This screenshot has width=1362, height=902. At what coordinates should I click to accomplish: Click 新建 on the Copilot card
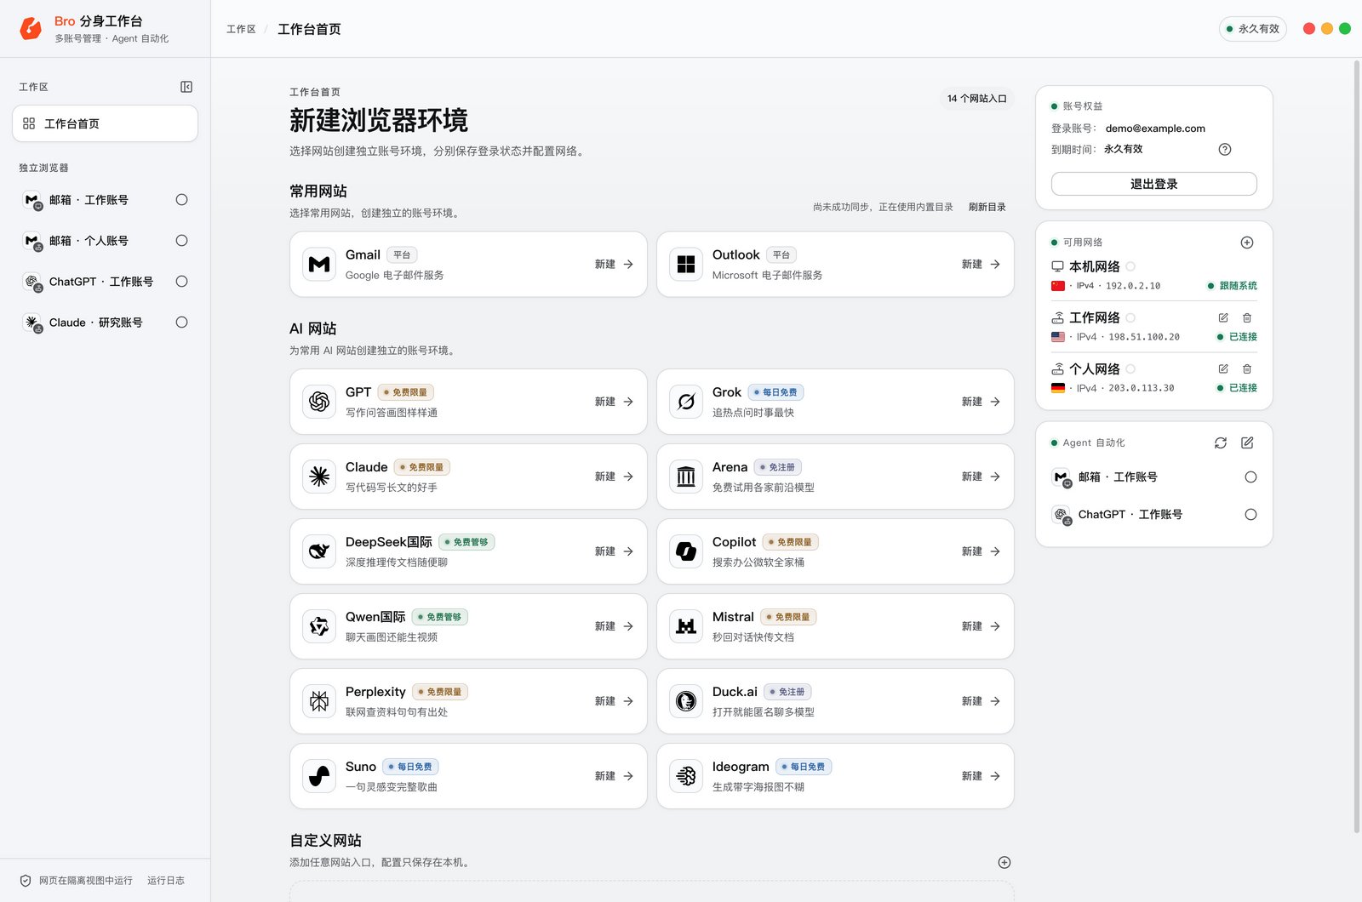[x=981, y=551]
